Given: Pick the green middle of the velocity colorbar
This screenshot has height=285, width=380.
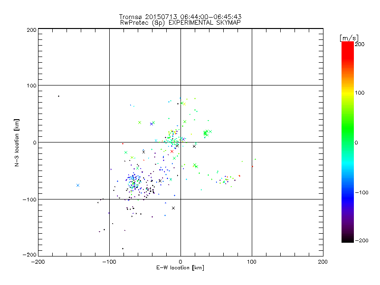Looking at the screenshot, I should [x=347, y=142].
